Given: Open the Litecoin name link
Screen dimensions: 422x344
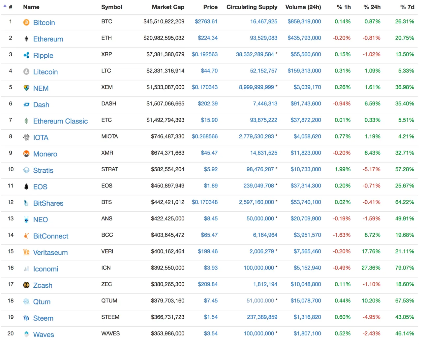Looking at the screenshot, I should point(45,72).
